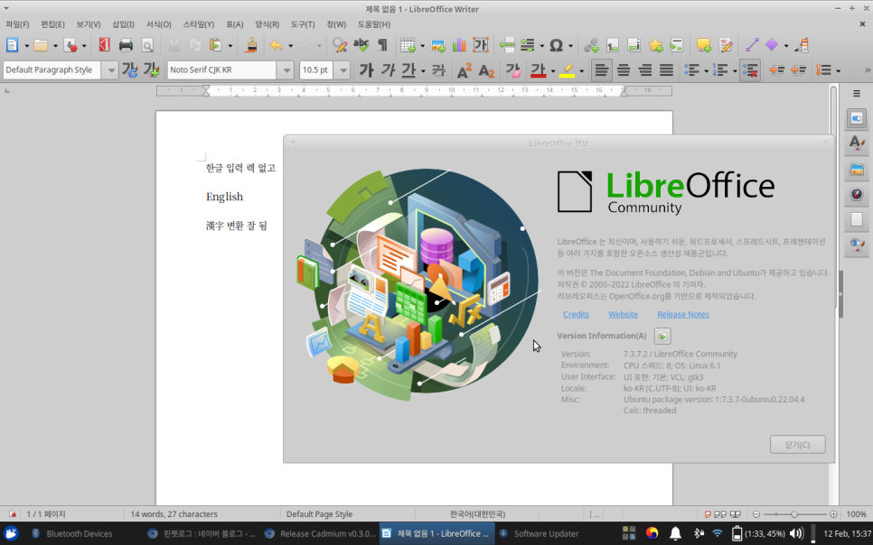Screen dimensions: 873x545
Task: Click the 닫기(C) button
Action: click(797, 444)
